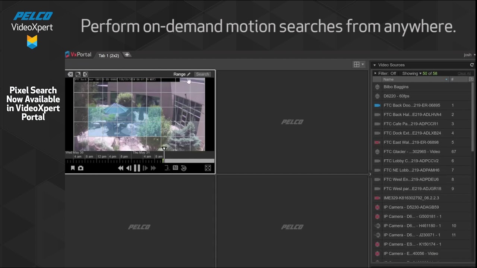This screenshot has height=268, width=477.
Task: Select IP Camera - D6... - J230071 - 1
Action: 422,235
